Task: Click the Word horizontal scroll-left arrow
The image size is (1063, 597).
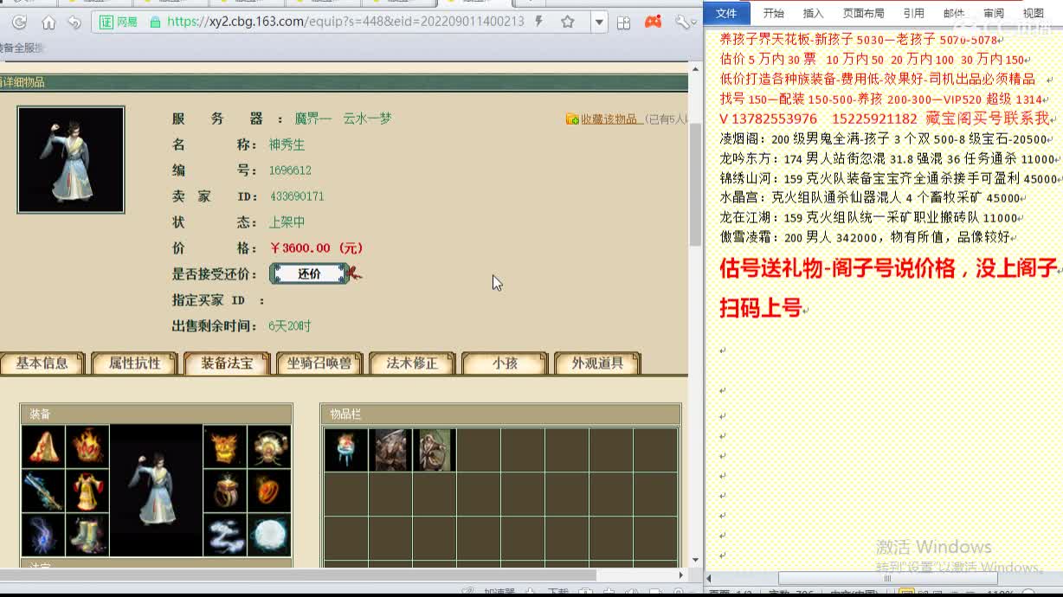Action: 711,578
